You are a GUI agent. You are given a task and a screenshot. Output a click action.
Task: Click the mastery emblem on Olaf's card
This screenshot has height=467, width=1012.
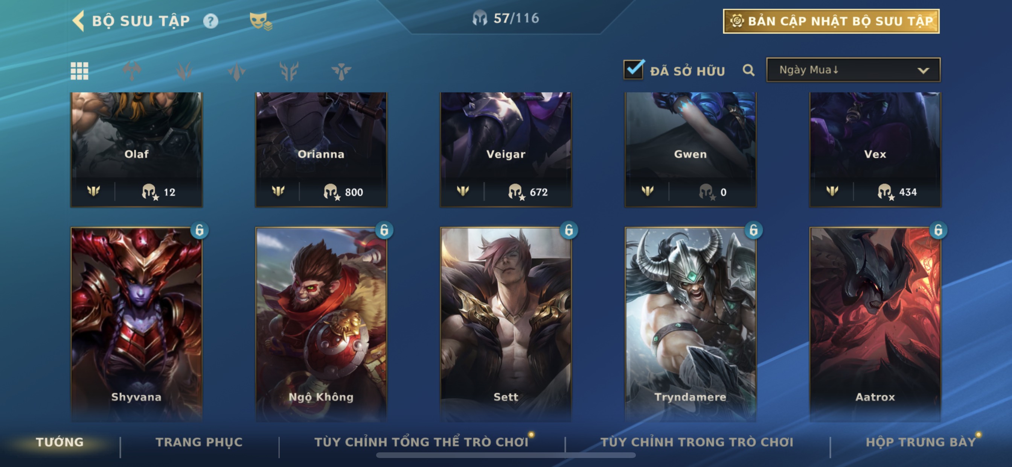[93, 191]
